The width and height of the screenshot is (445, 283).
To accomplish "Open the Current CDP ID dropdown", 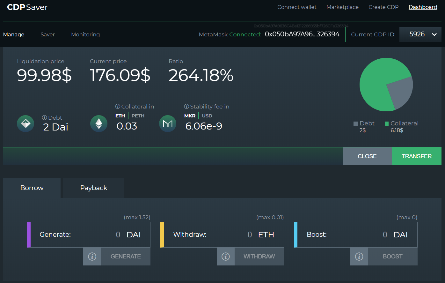I will 420,34.
